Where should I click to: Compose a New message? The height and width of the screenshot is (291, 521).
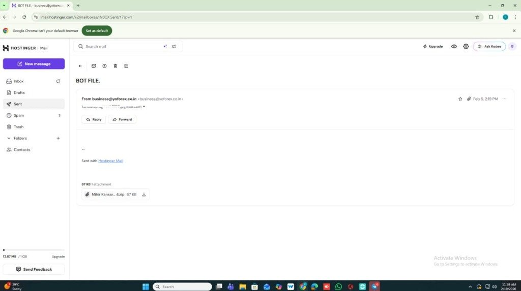point(34,63)
